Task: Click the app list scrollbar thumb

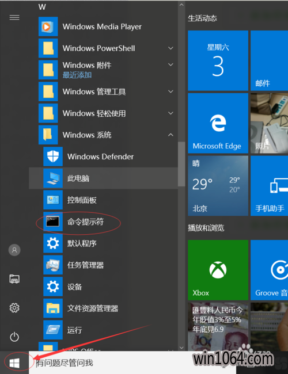Action: 181,164
